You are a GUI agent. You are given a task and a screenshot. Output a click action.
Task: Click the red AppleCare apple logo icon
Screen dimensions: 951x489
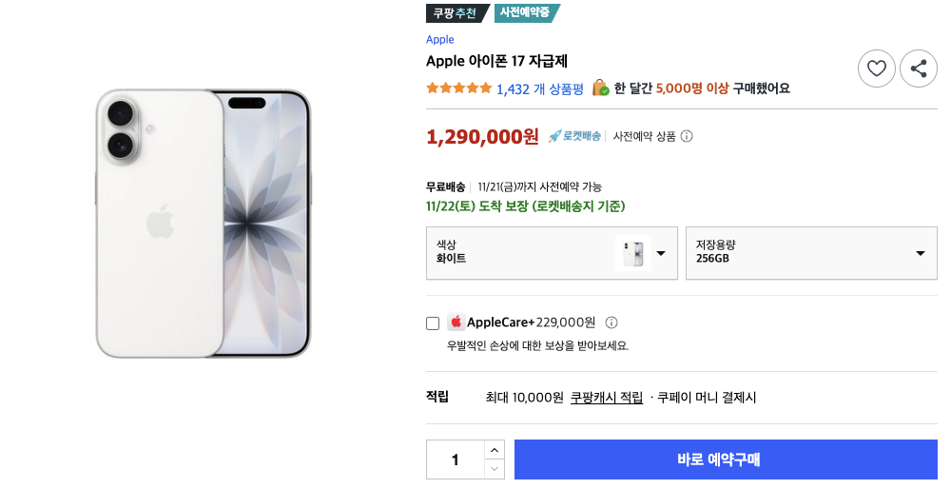(456, 323)
